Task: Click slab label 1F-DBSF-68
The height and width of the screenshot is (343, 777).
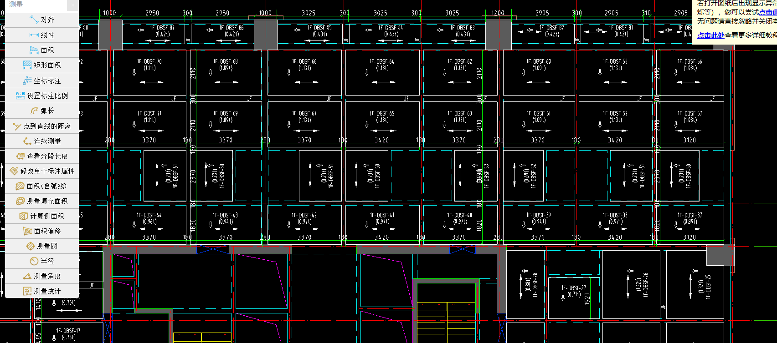Action: point(226,61)
